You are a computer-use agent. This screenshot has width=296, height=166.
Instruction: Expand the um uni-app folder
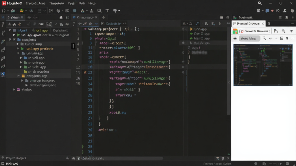[x=18, y=53]
